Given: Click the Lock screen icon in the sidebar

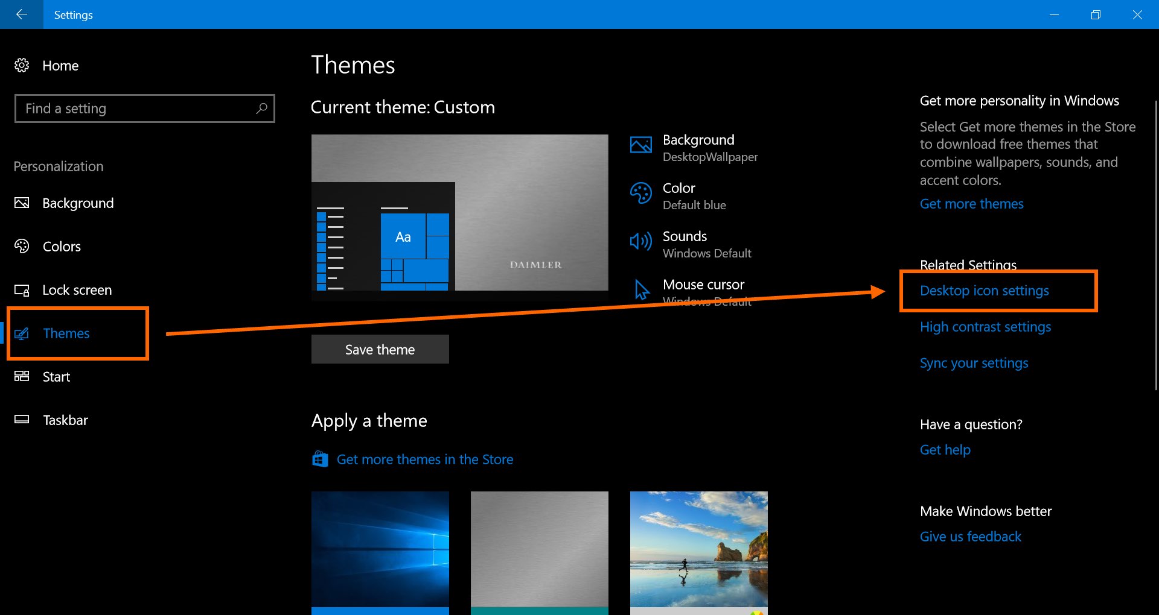Looking at the screenshot, I should click(x=22, y=289).
